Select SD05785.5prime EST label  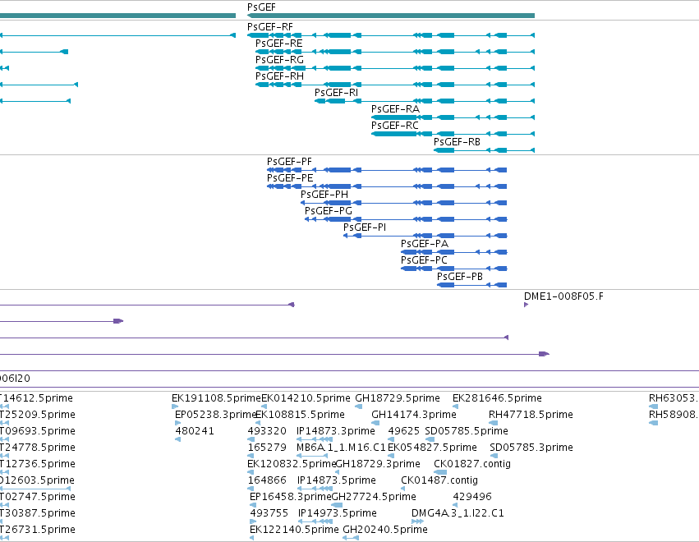pos(467,431)
